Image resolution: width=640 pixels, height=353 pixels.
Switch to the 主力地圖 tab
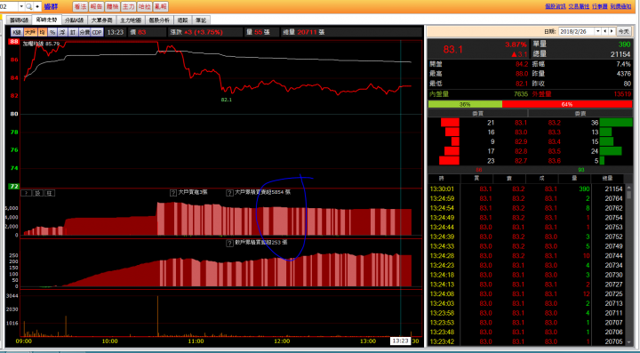[131, 20]
